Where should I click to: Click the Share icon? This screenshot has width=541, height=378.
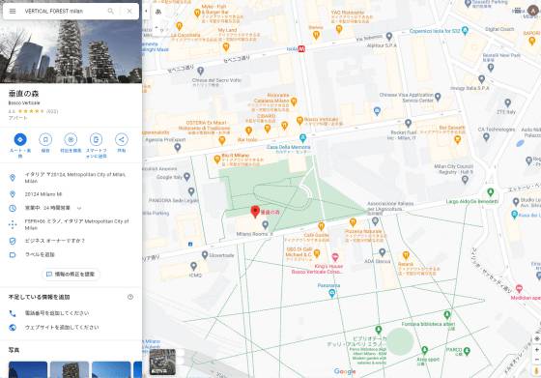click(121, 139)
